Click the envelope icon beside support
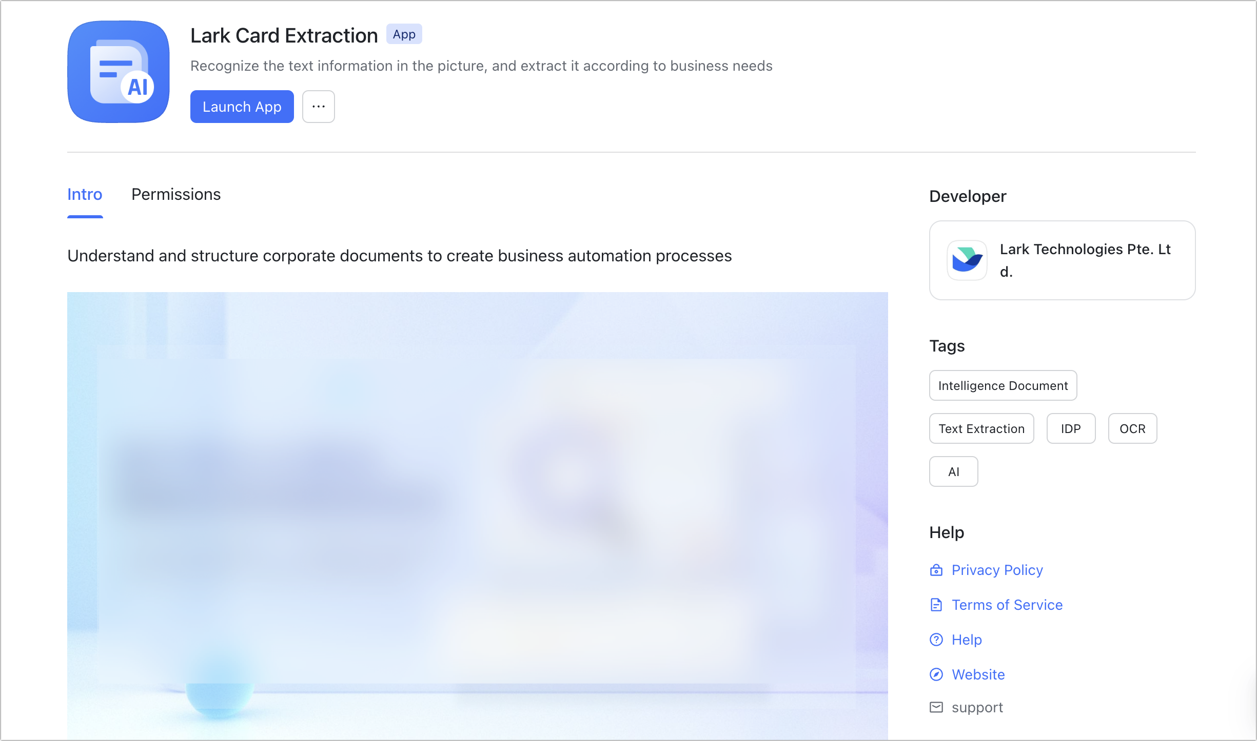The height and width of the screenshot is (741, 1257). click(x=936, y=707)
